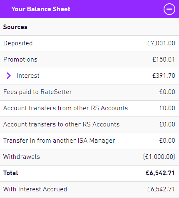Click the £391.70 interest amount
The height and width of the screenshot is (198, 179).
(164, 76)
